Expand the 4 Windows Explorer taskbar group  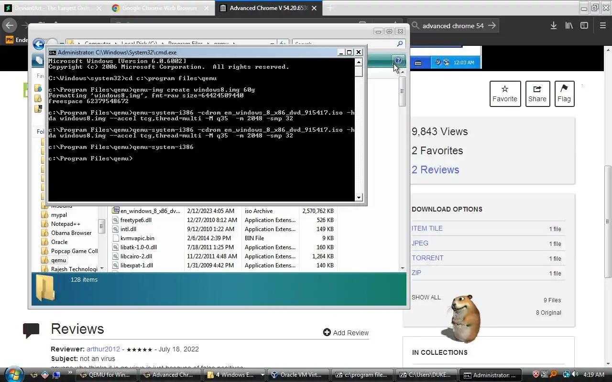pyautogui.click(x=262, y=375)
